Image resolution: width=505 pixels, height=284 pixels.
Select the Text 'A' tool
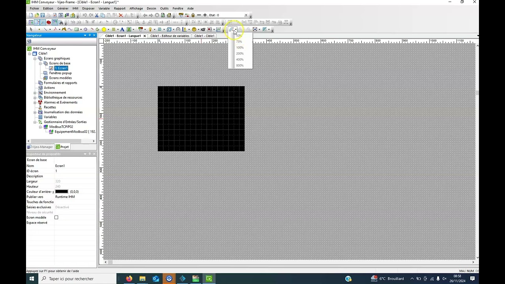click(122, 29)
